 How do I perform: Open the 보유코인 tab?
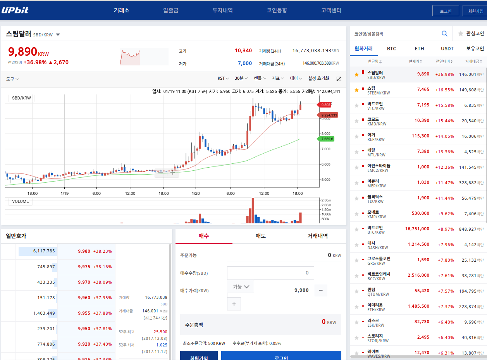(475, 49)
